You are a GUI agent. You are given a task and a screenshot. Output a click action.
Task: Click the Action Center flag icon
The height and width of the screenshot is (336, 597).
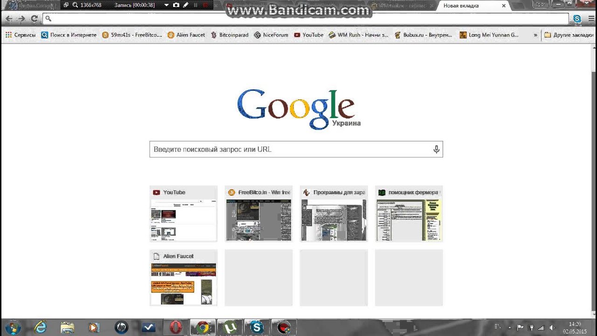520,328
